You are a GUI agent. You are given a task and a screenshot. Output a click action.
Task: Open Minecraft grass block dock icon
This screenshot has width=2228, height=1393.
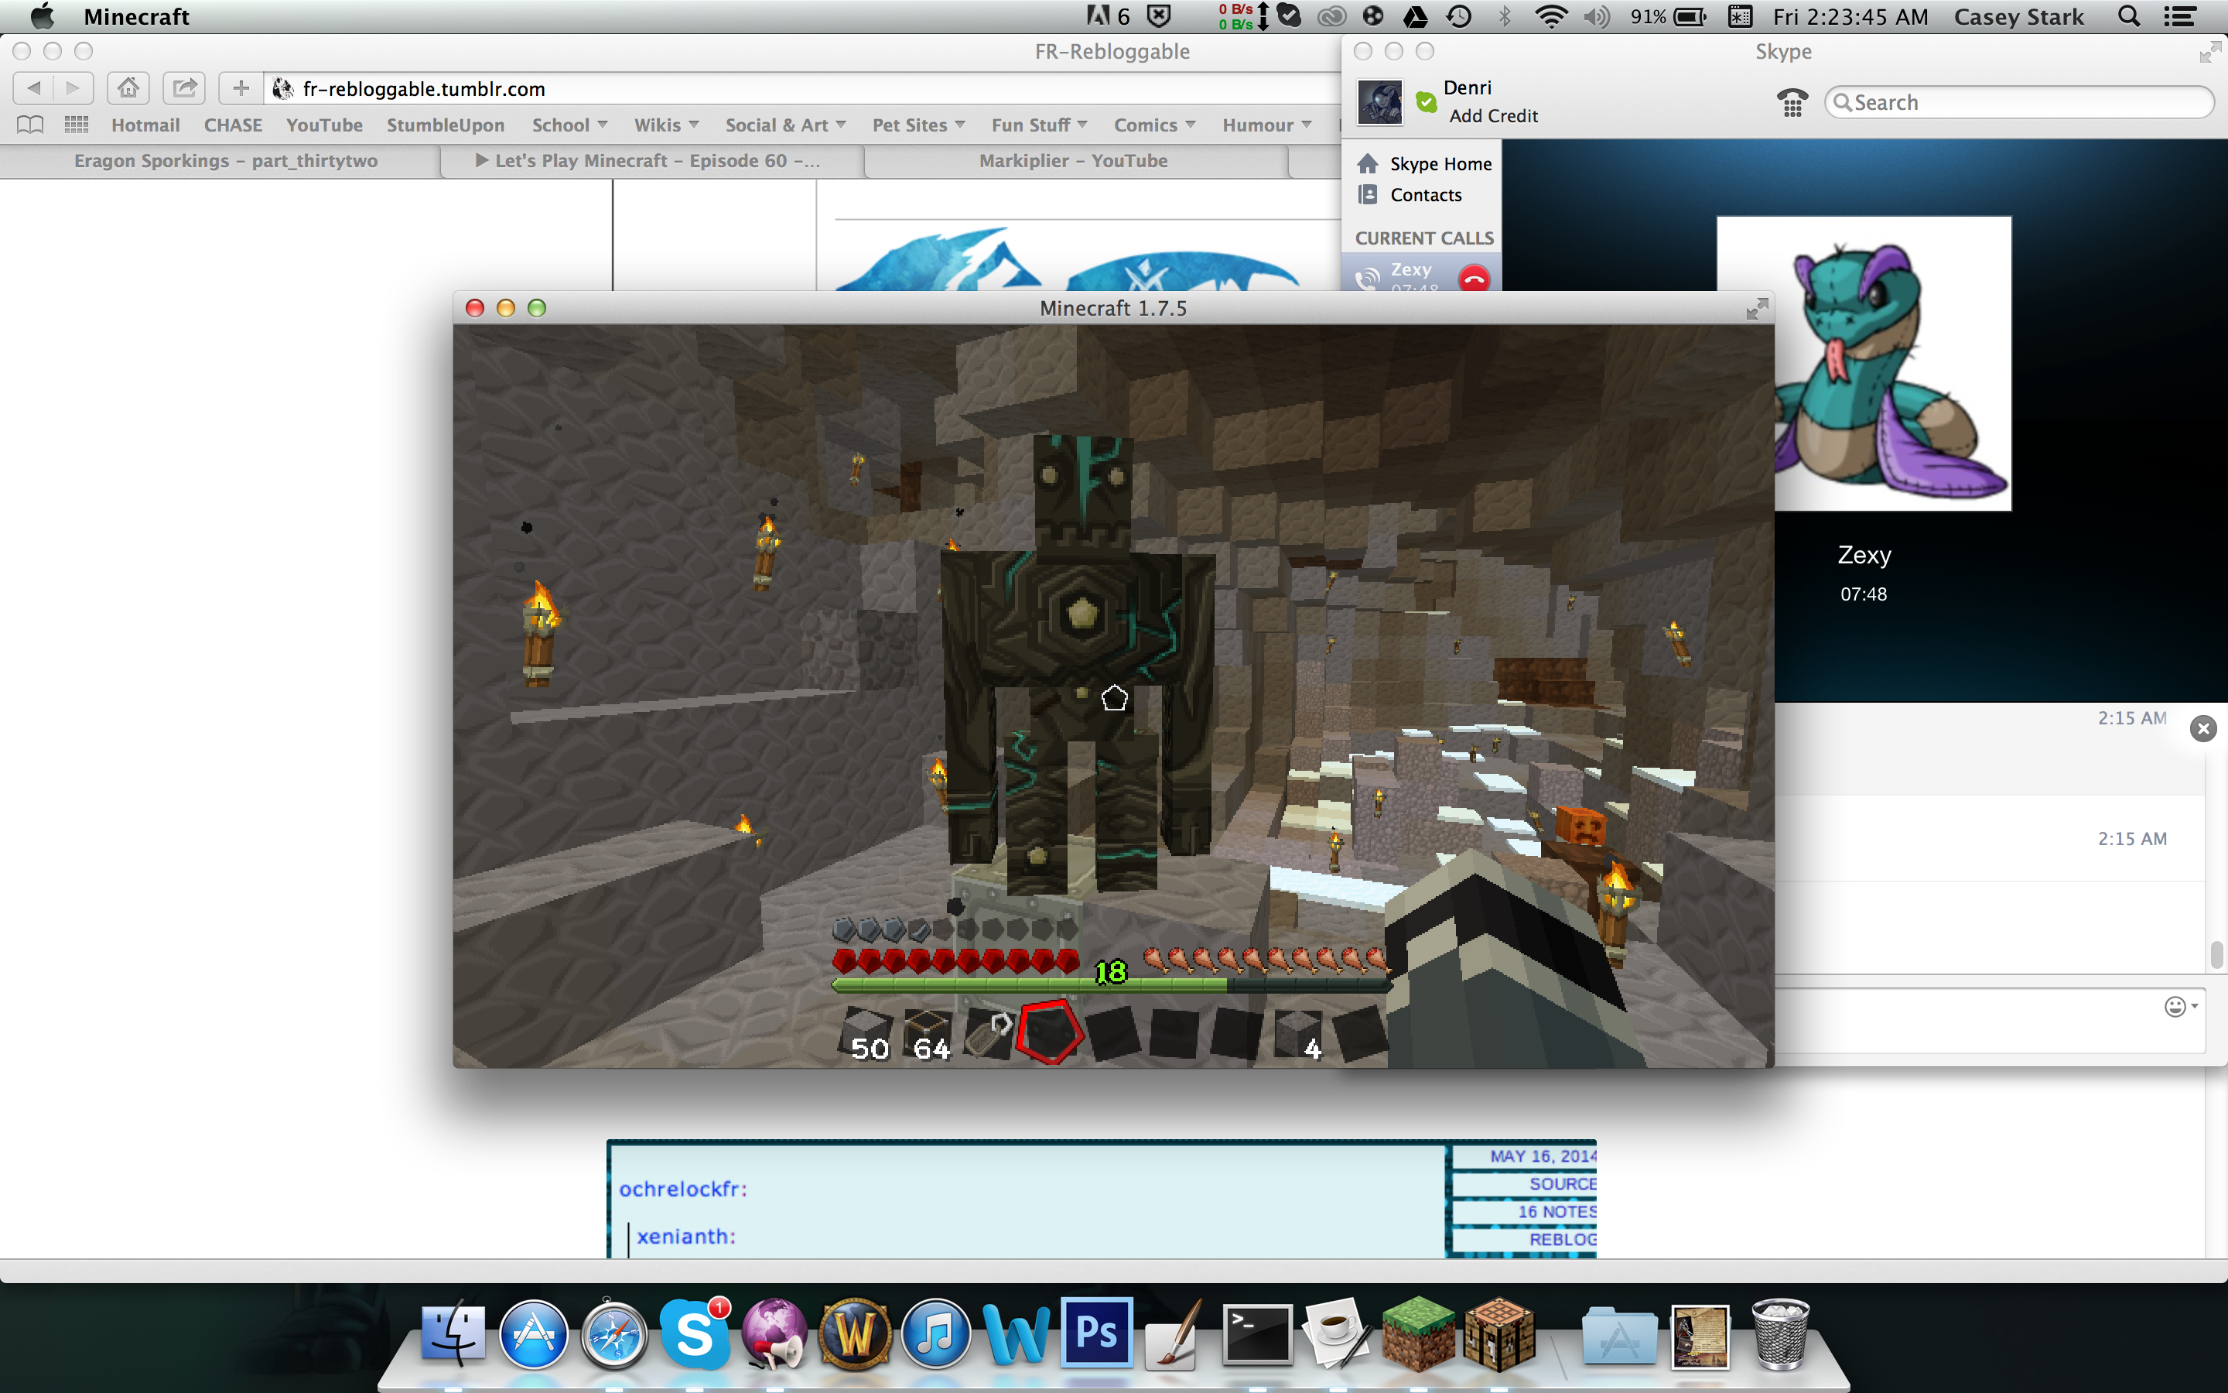point(1418,1333)
